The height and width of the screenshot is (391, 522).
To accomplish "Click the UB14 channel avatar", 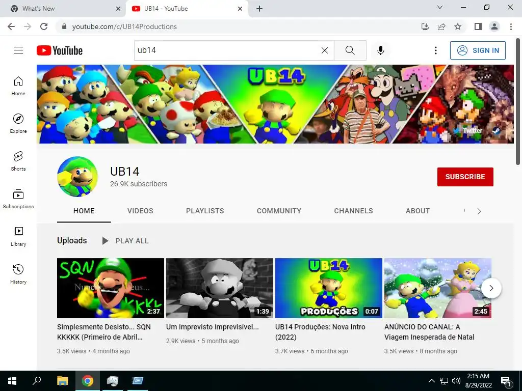I will pos(77,177).
